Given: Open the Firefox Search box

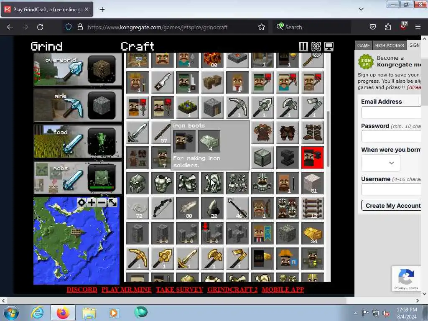Looking at the screenshot, I should (x=312, y=27).
